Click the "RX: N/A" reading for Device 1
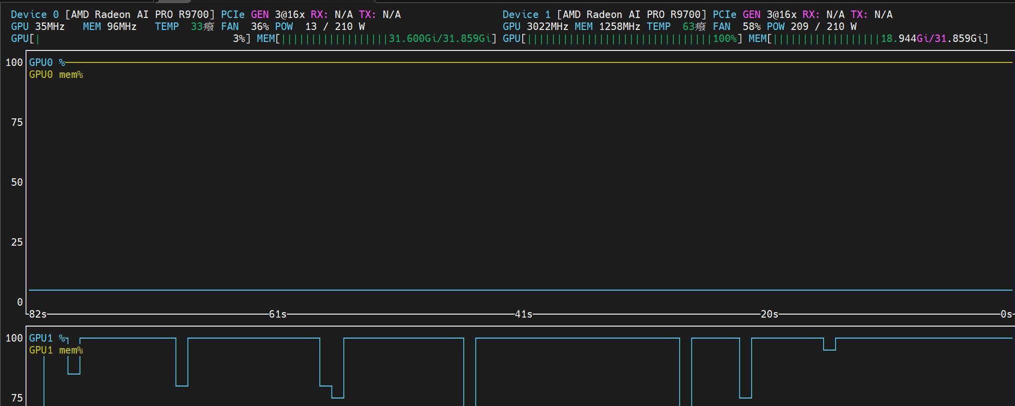The image size is (1015, 406). [824, 14]
